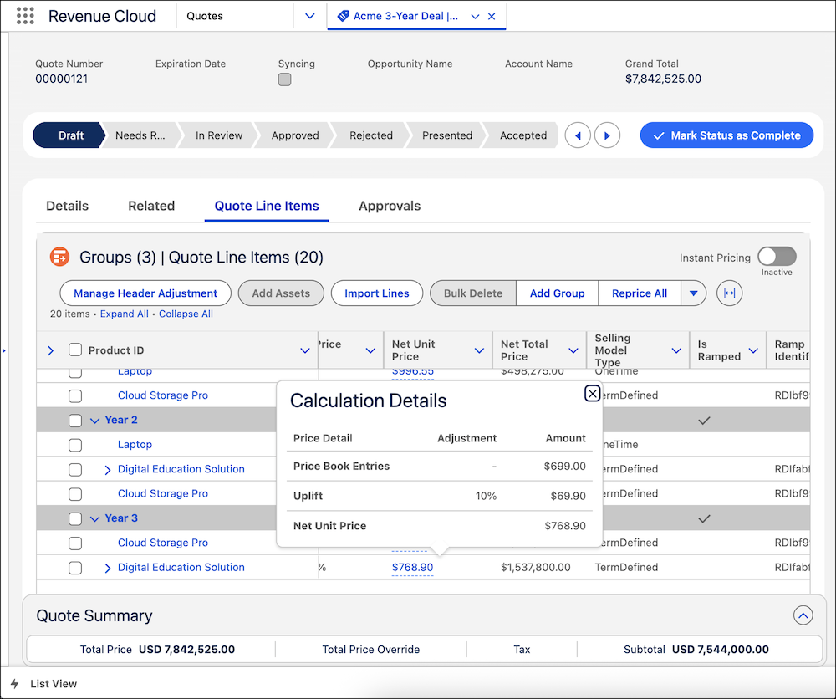836x699 pixels.
Task: Click the Add Group button
Action: (557, 293)
